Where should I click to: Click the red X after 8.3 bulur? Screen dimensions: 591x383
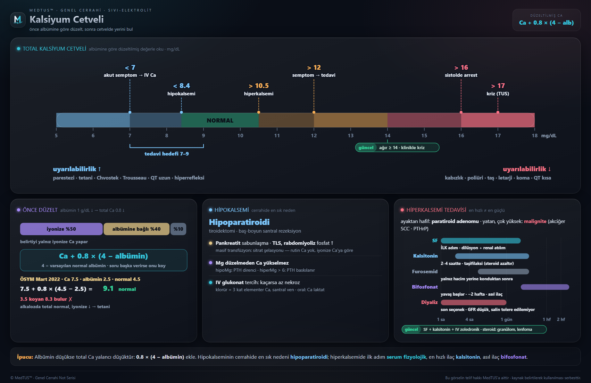tap(71, 299)
